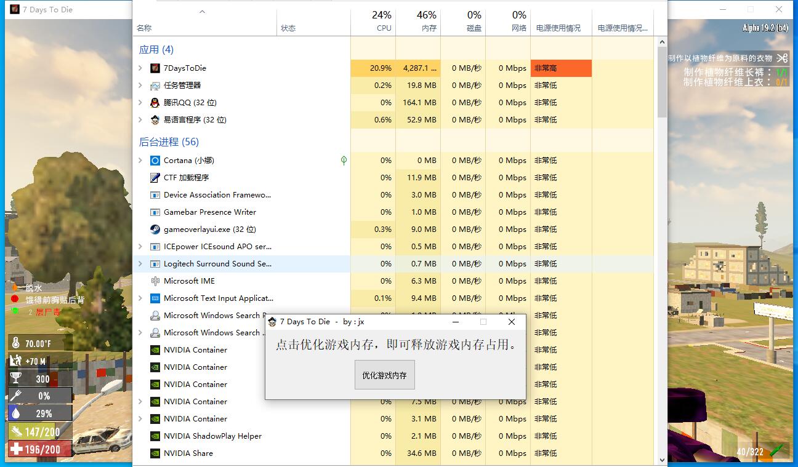Click the 非常高 power usage cell
Viewport: 798px width, 467px height.
tap(561, 68)
